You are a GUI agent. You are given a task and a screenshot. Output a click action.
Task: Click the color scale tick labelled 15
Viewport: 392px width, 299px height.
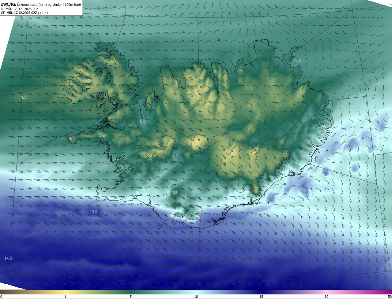click(x=261, y=297)
